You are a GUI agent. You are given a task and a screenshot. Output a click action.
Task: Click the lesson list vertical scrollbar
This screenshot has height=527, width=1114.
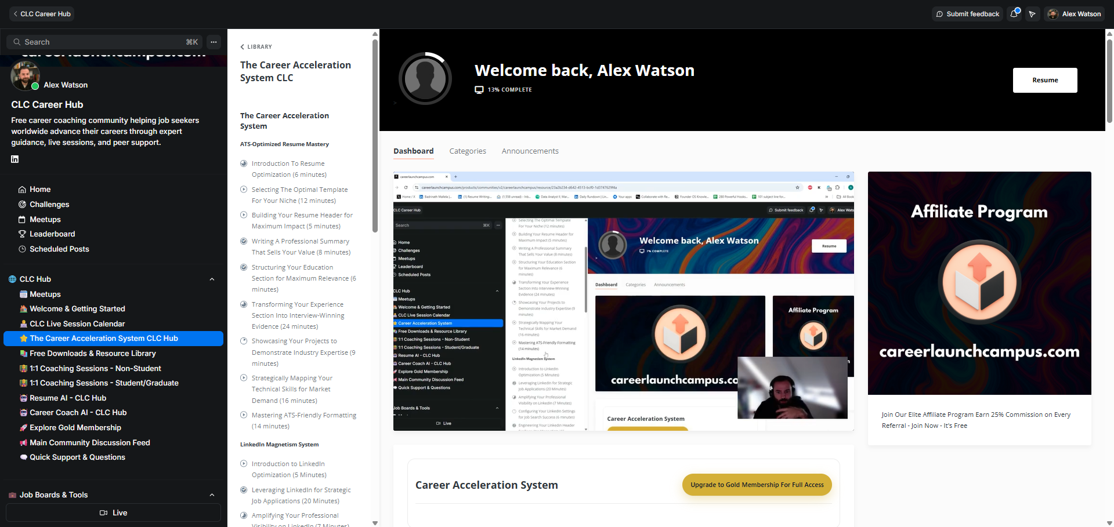click(375, 136)
